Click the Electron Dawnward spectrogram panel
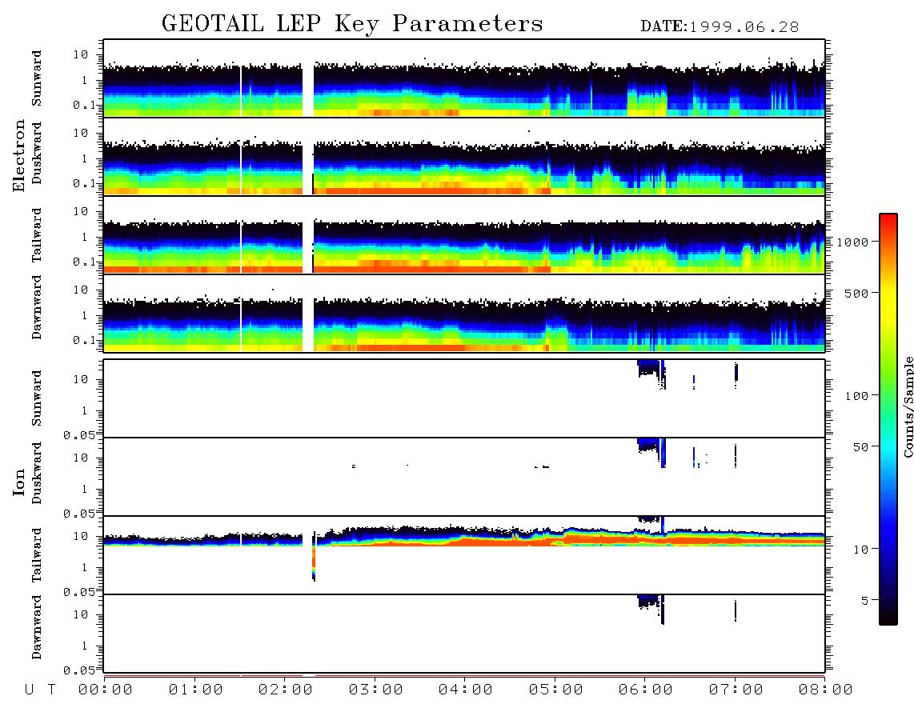Screen dimensions: 914x704 click(x=464, y=313)
